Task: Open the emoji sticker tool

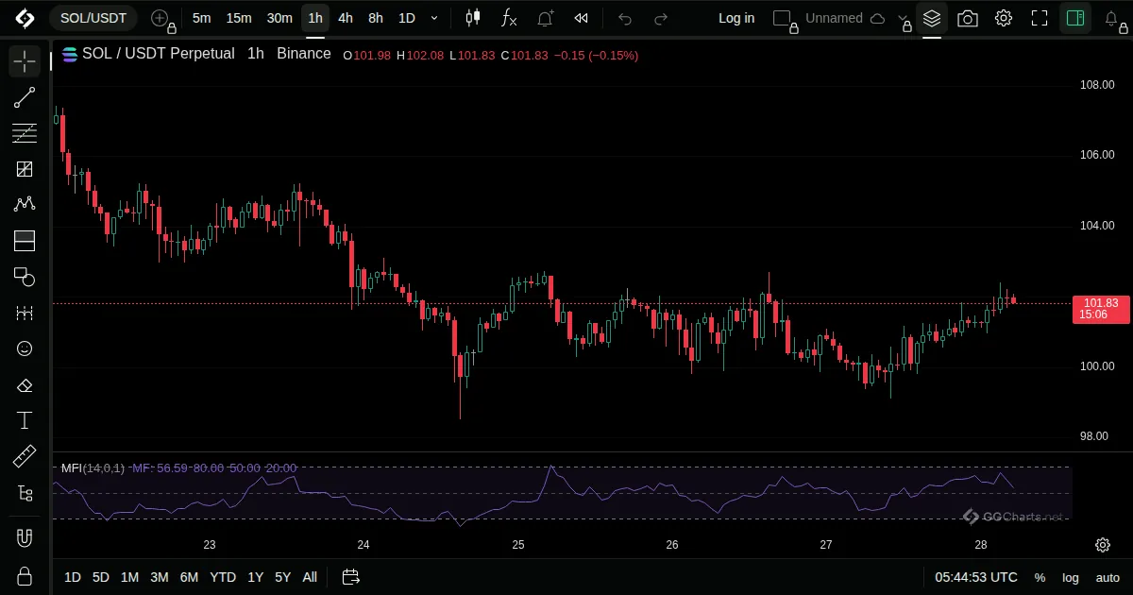Action: click(x=25, y=348)
